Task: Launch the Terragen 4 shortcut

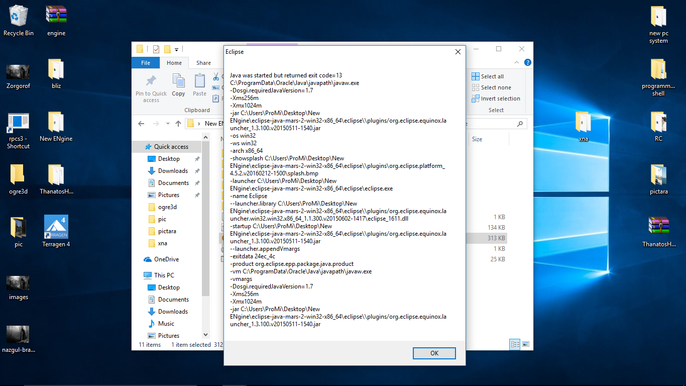Action: coord(56,231)
